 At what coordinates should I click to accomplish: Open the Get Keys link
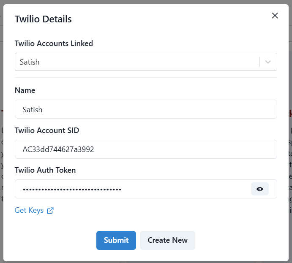pos(29,210)
